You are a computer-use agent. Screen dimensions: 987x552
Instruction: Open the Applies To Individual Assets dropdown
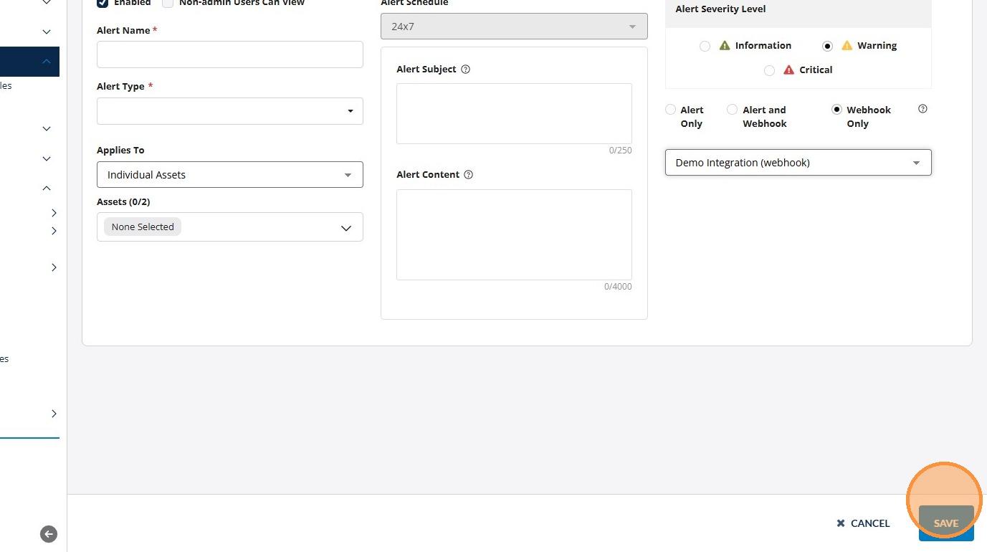click(230, 175)
